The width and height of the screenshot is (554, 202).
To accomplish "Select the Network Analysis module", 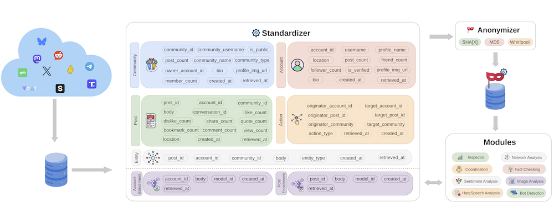I will tap(524, 157).
